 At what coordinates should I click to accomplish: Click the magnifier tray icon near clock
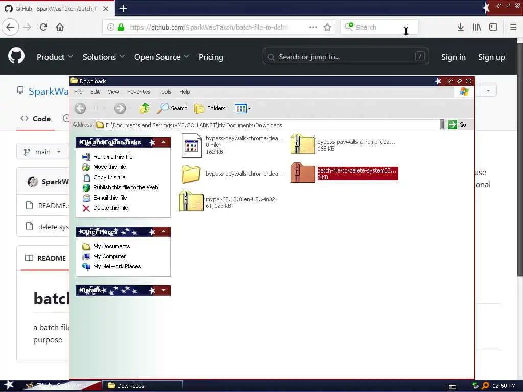pyautogui.click(x=485, y=386)
